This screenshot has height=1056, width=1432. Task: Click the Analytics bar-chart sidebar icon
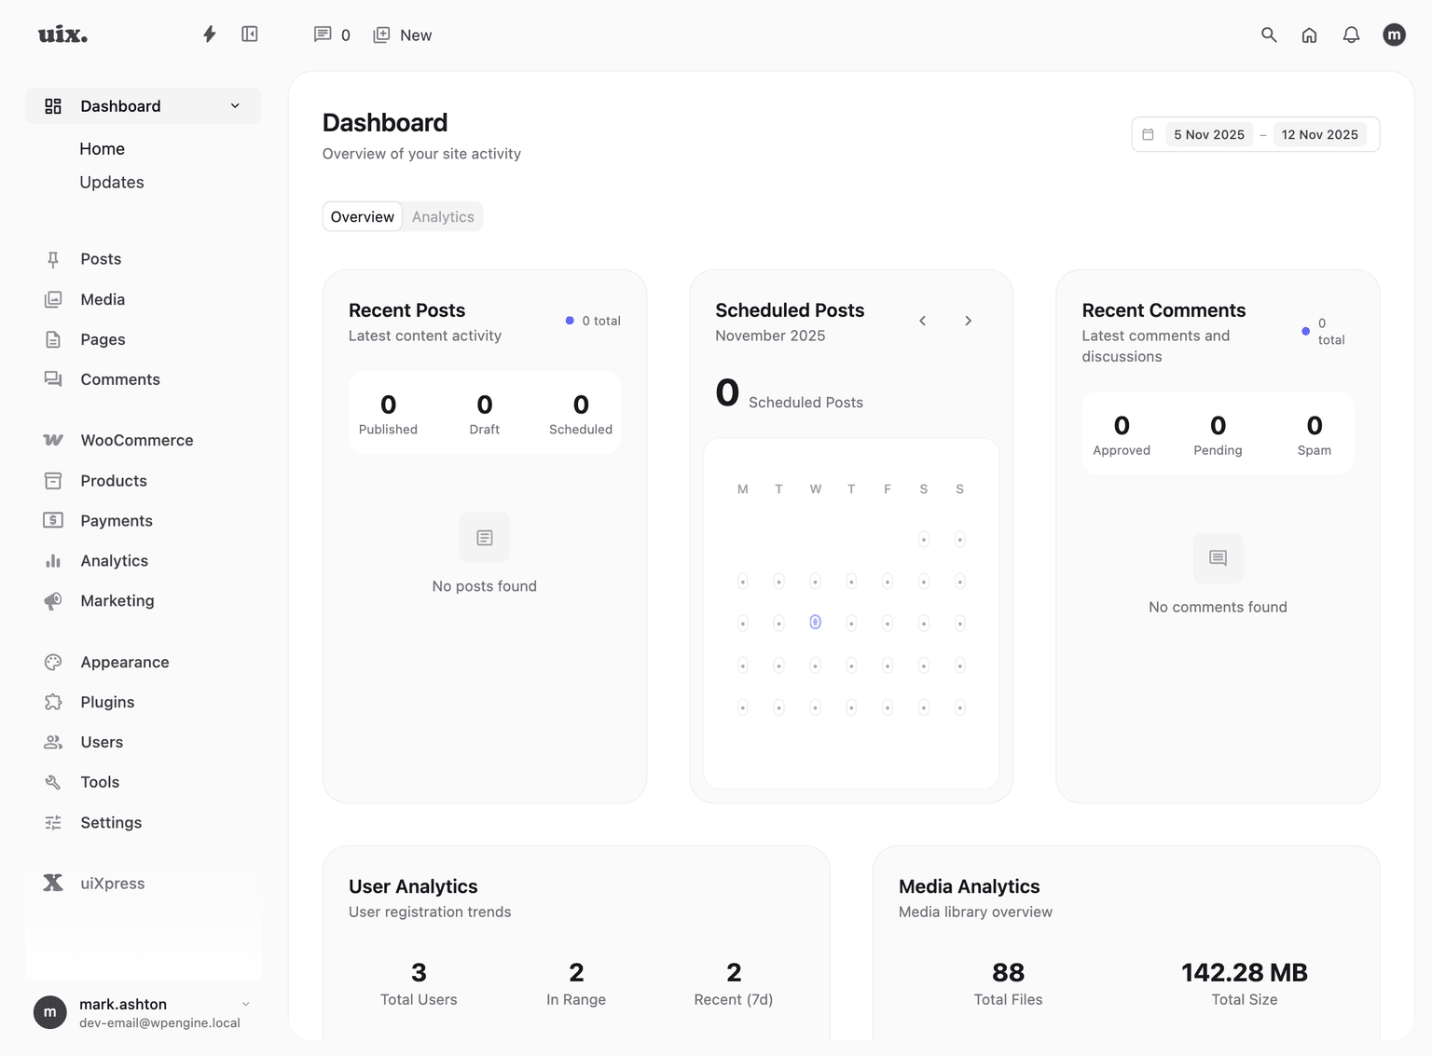point(53,560)
